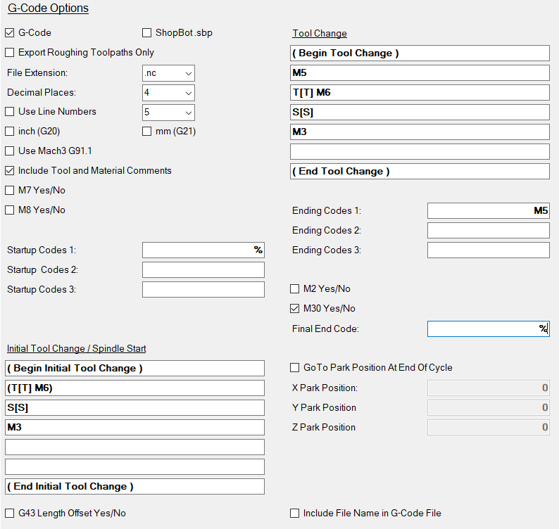Select the mm (G21) checkbox
The width and height of the screenshot is (559, 529).
click(x=147, y=131)
